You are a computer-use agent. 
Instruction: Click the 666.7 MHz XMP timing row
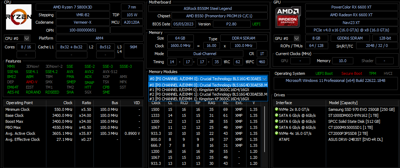pos(205,146)
